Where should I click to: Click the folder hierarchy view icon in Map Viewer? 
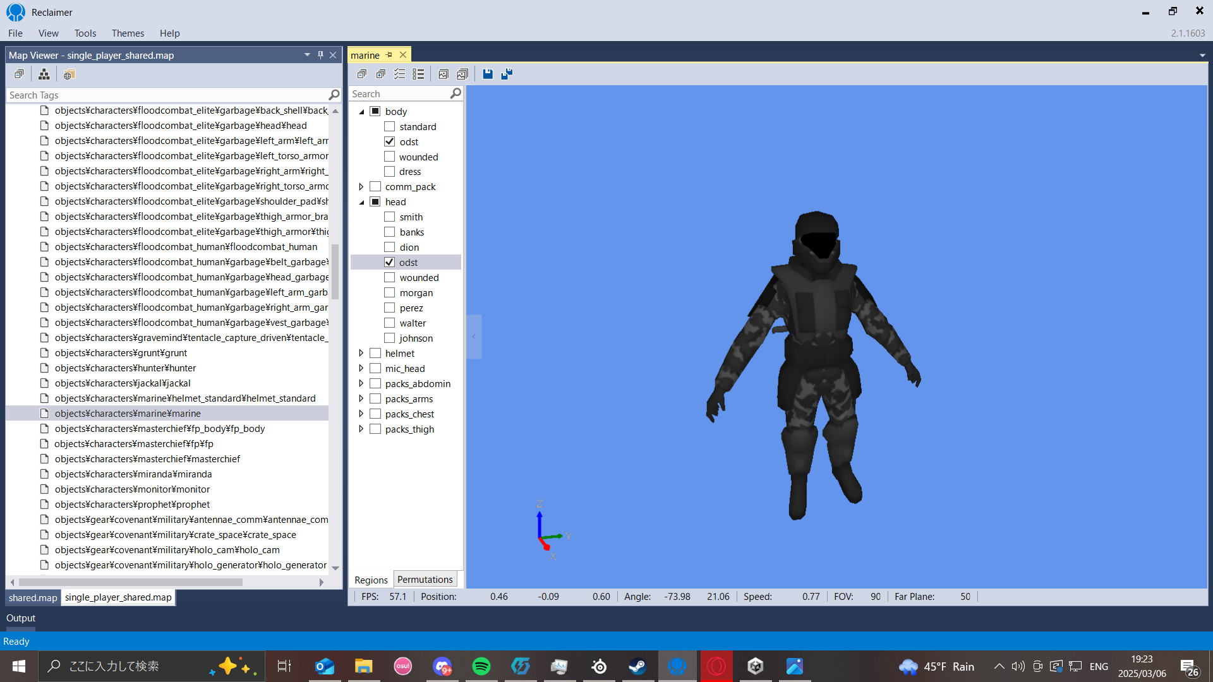point(44,75)
